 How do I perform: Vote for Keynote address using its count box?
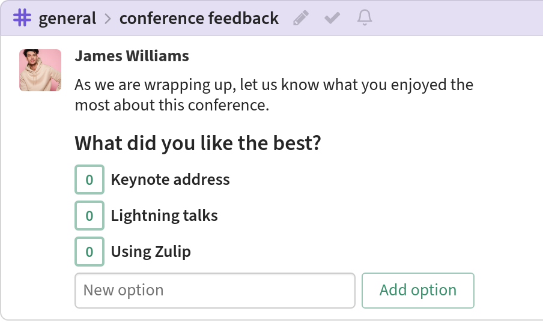point(89,180)
